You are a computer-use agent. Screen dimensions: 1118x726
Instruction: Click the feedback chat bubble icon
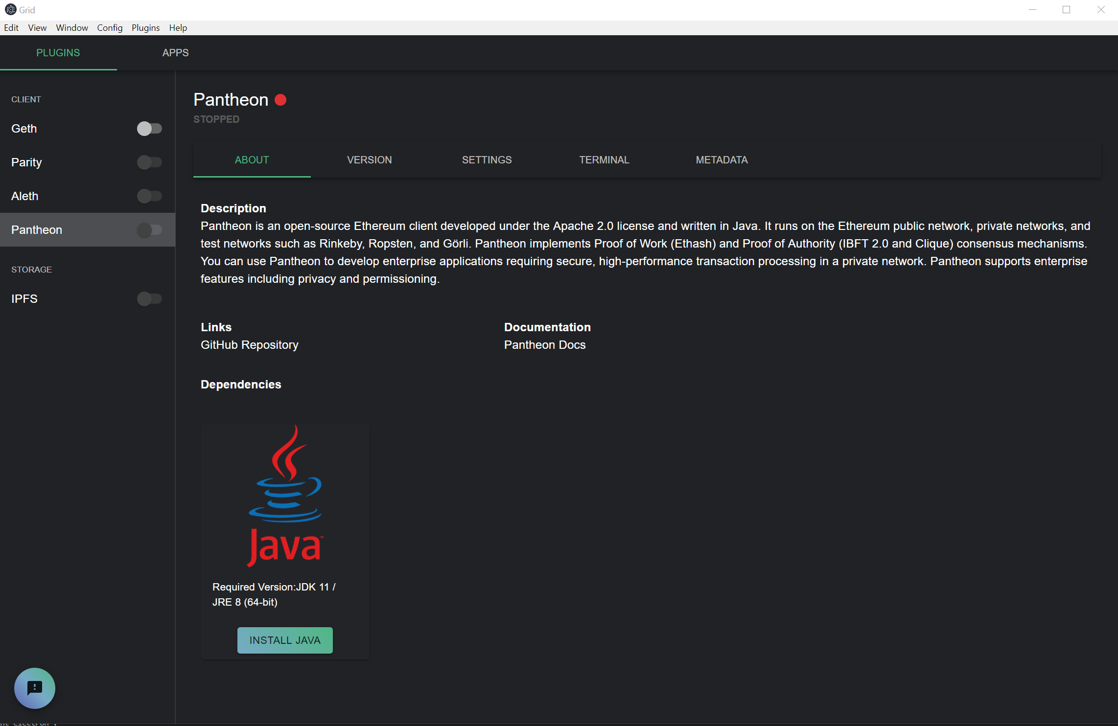click(34, 688)
